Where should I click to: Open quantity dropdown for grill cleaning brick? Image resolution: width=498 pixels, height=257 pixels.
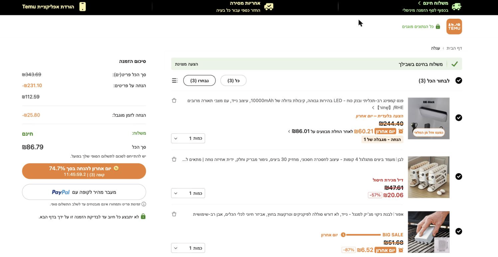pyautogui.click(x=188, y=248)
